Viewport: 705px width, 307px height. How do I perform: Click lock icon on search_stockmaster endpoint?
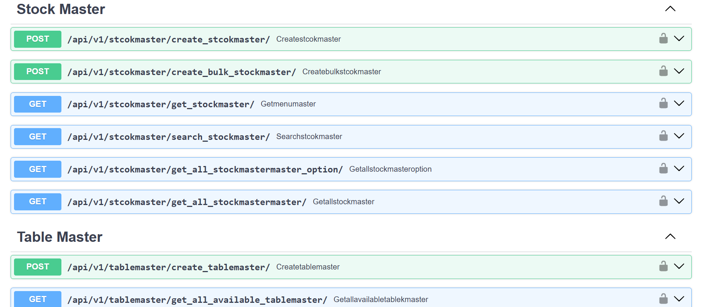click(x=663, y=136)
